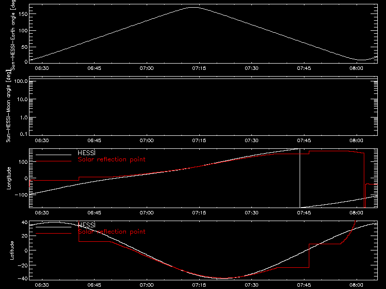The image size is (386, 289).
Task: Click the 08:00 tick label under the Sun-HESSI-Earth angle plot
Action: point(356,68)
